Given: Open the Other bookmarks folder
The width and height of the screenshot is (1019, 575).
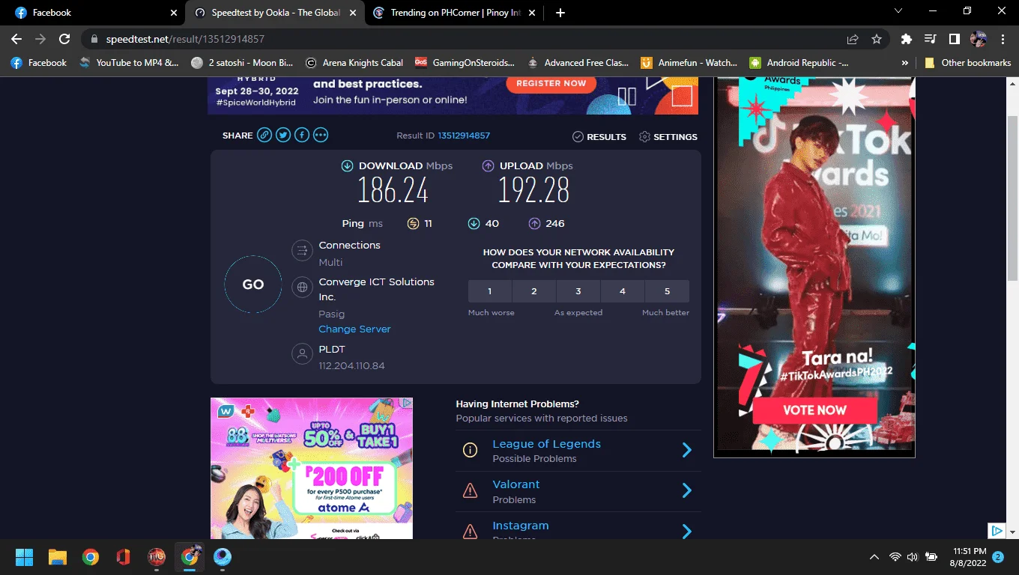Looking at the screenshot, I should pyautogui.click(x=968, y=63).
